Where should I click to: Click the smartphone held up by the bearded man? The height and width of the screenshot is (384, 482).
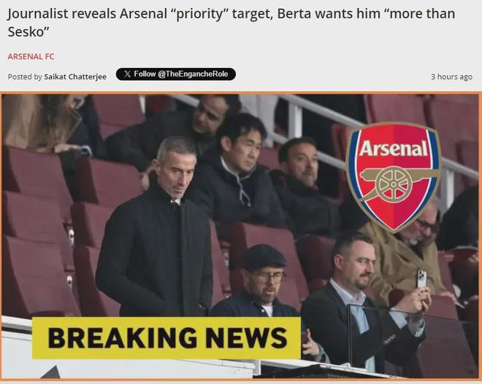[x=421, y=279]
